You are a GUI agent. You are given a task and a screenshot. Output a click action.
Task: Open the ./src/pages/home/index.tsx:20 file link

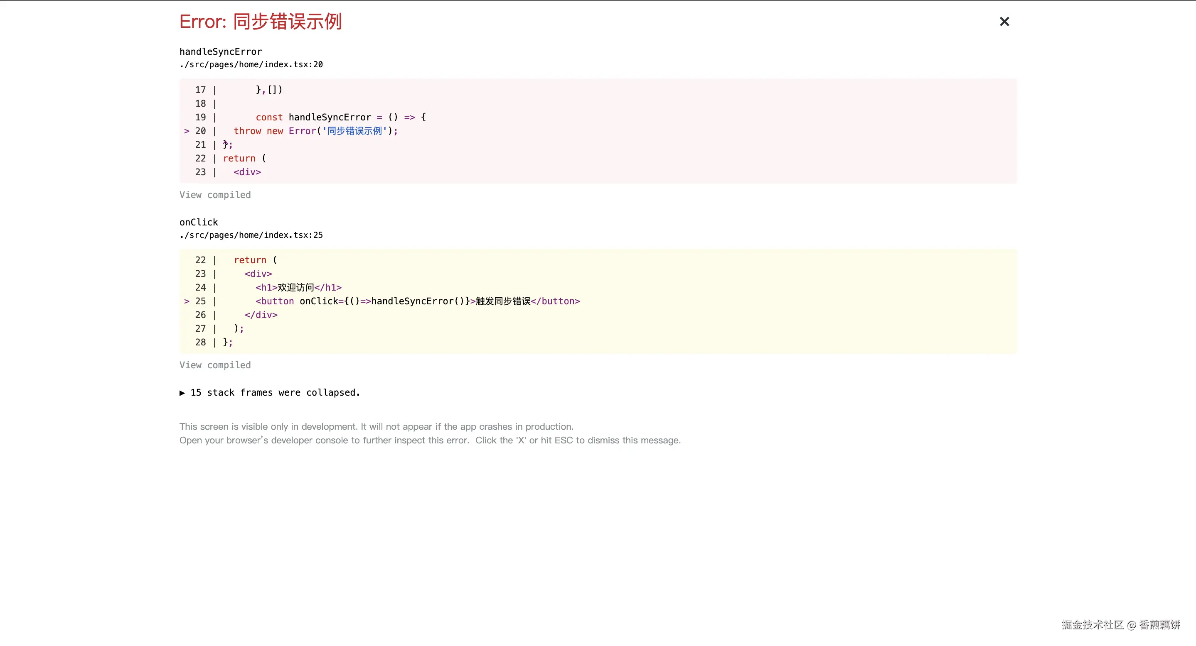click(251, 64)
